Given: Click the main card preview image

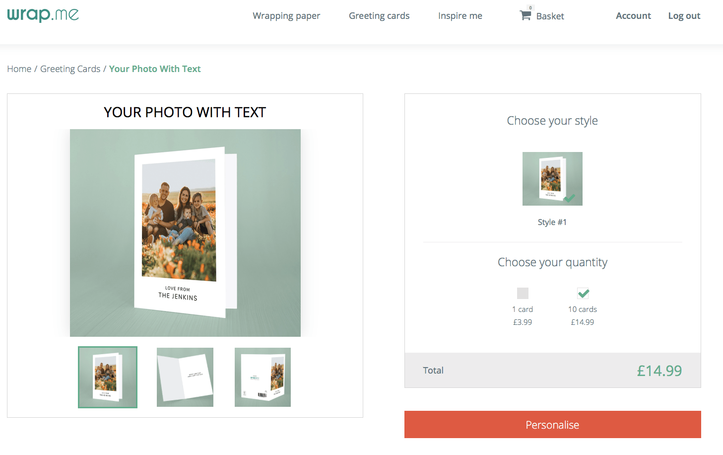Looking at the screenshot, I should click(185, 233).
